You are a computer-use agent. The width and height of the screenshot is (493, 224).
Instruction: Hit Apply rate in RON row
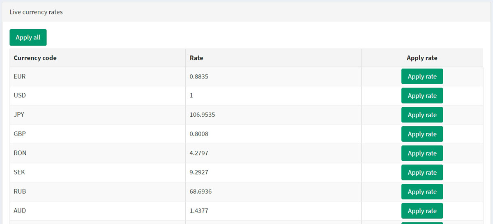tap(422, 153)
